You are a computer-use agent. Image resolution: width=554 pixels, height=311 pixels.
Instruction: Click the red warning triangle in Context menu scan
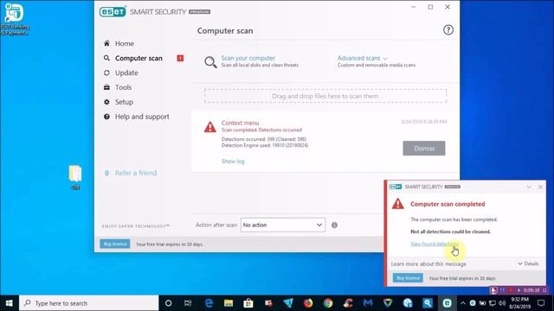pyautogui.click(x=209, y=127)
